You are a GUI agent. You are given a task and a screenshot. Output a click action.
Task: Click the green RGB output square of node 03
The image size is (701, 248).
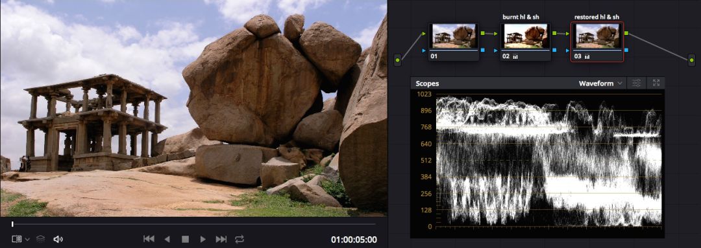[x=626, y=33]
